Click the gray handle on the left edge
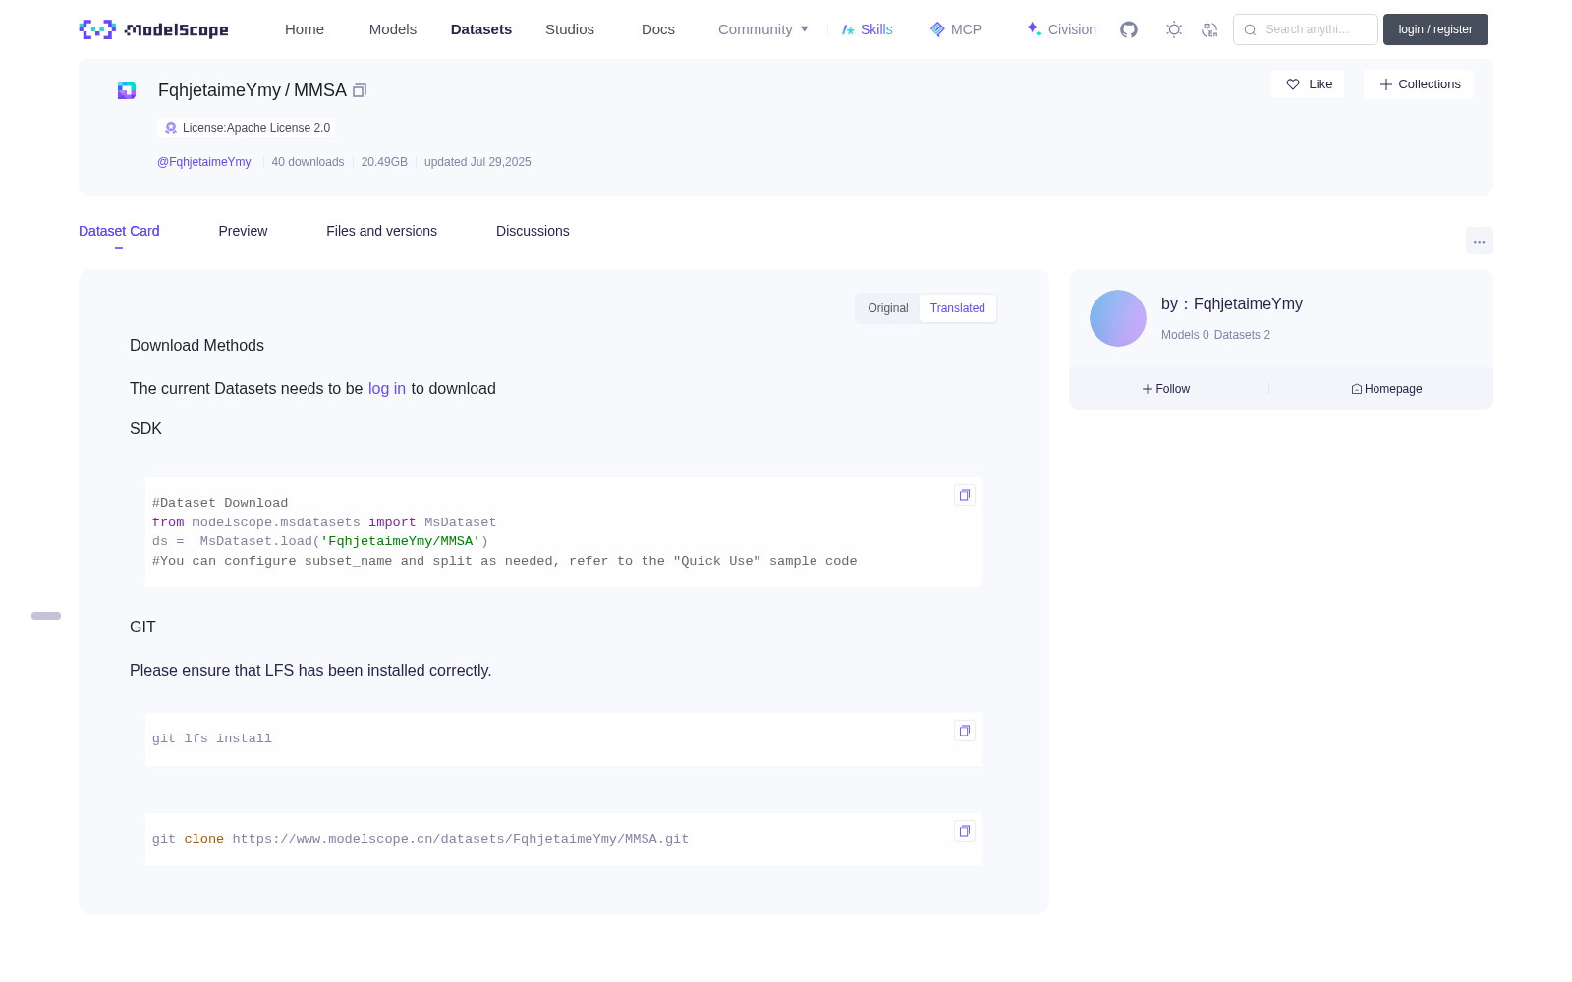Viewport: 1572px width, 982px height. [46, 616]
